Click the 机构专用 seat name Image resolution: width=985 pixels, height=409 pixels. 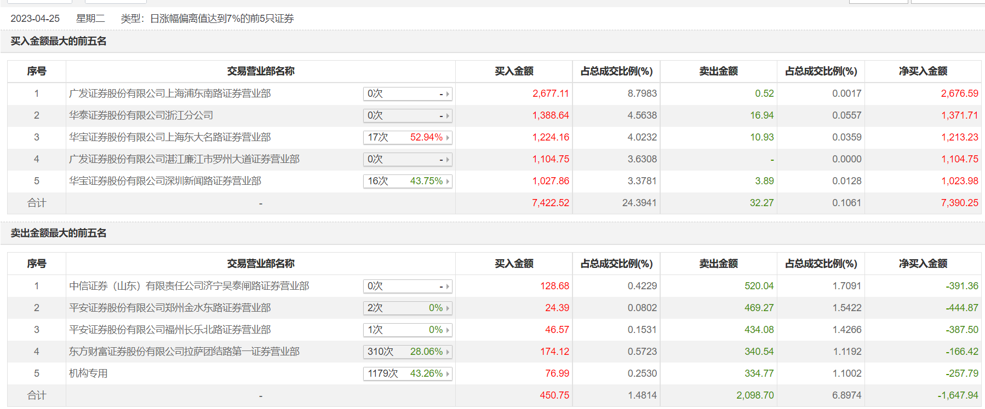pos(88,373)
